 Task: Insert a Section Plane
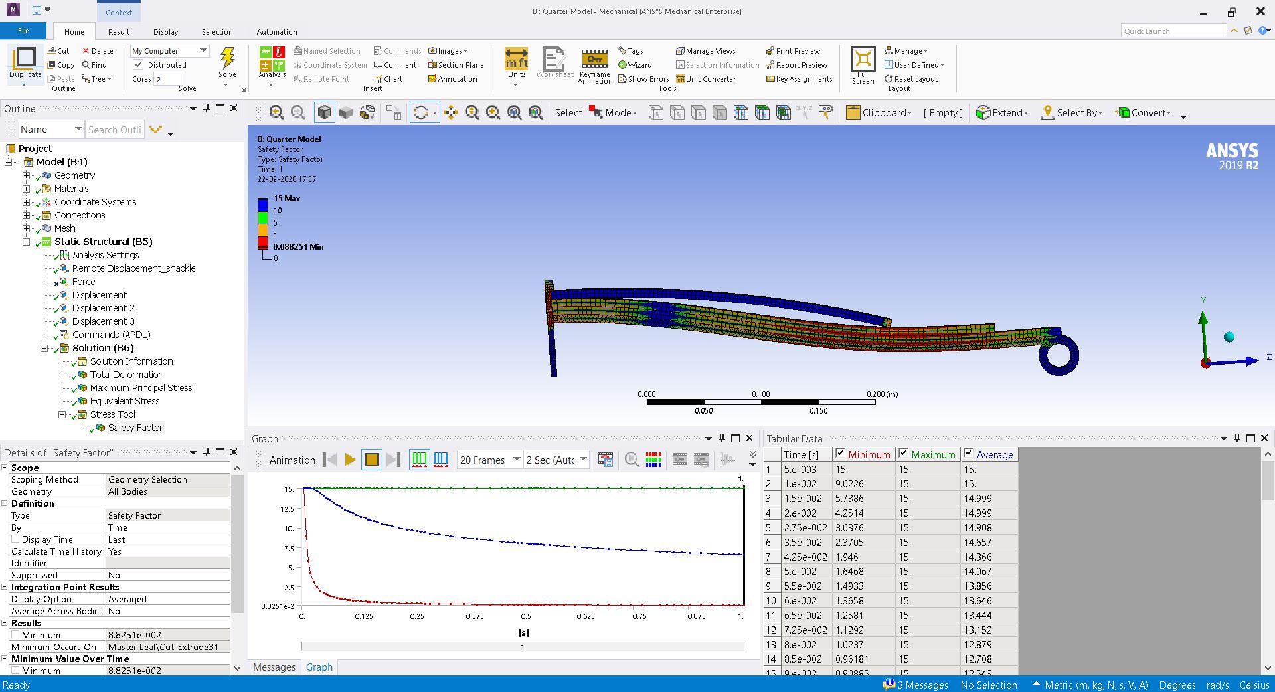coord(456,65)
